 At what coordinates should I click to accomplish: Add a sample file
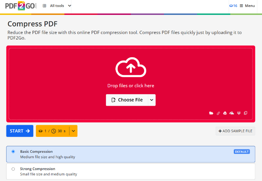(x=235, y=131)
